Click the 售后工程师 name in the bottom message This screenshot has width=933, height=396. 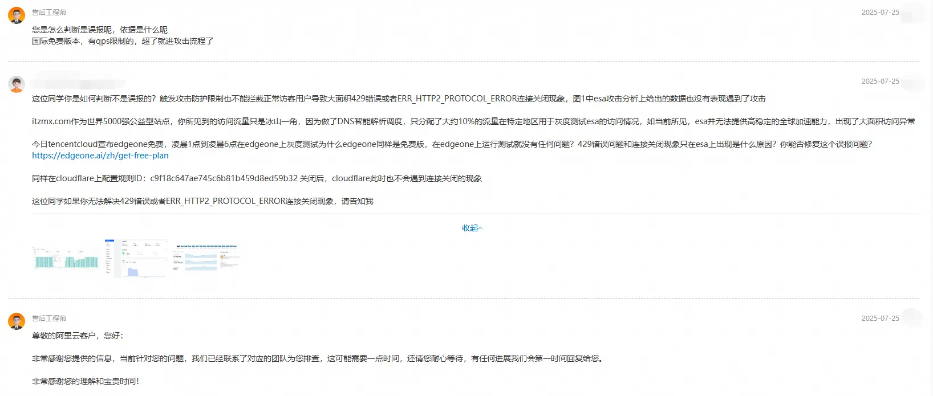(x=49, y=319)
